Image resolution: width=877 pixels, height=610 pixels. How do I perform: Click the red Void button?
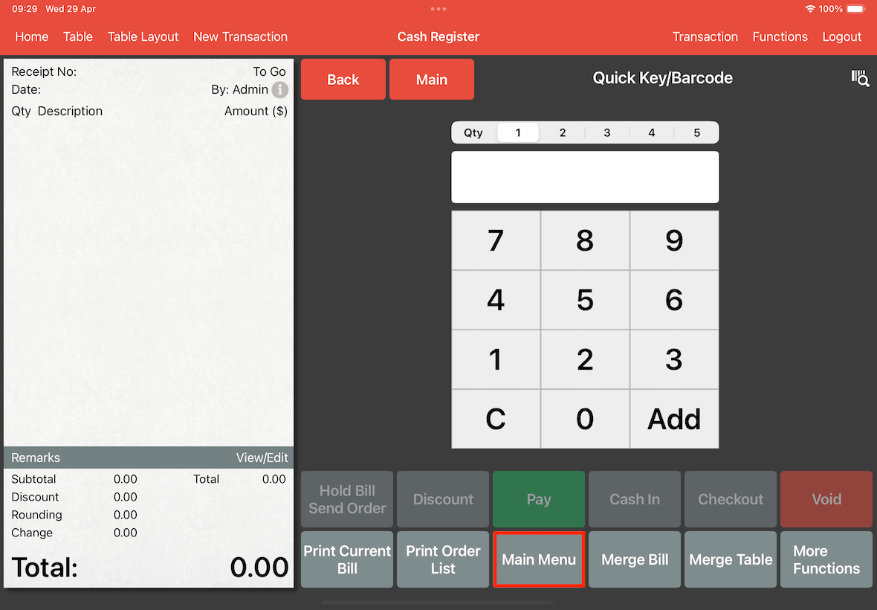pyautogui.click(x=826, y=499)
